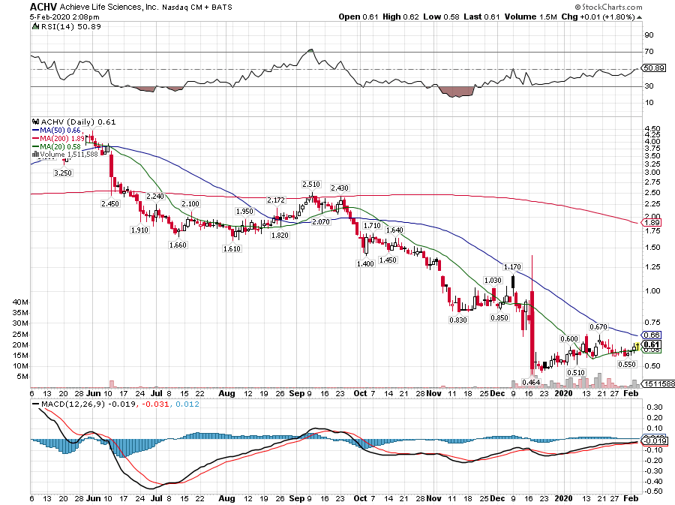675x505 pixels.
Task: Click the -0.50 label on the MACD scale
Action: pyautogui.click(x=654, y=491)
